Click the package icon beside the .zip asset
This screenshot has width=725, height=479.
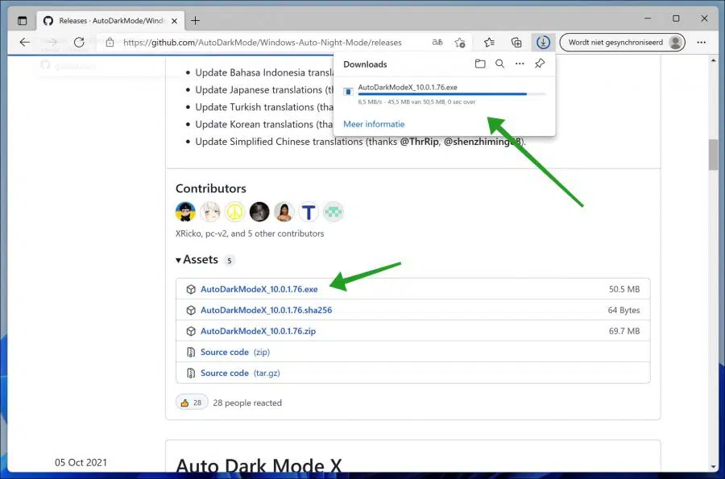191,331
